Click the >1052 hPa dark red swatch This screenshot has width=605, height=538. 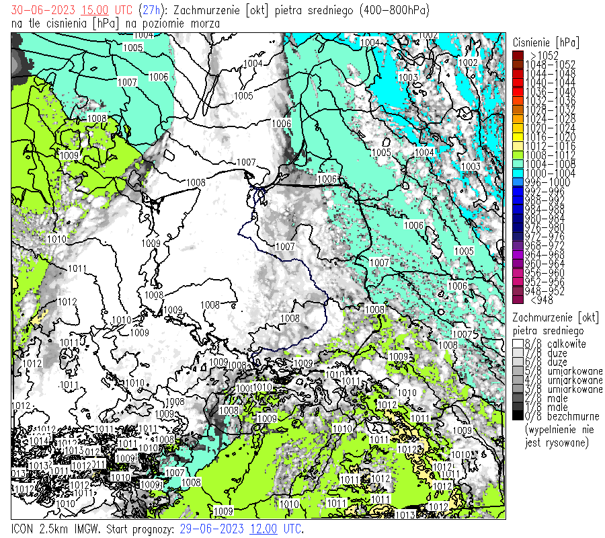pyautogui.click(x=518, y=55)
